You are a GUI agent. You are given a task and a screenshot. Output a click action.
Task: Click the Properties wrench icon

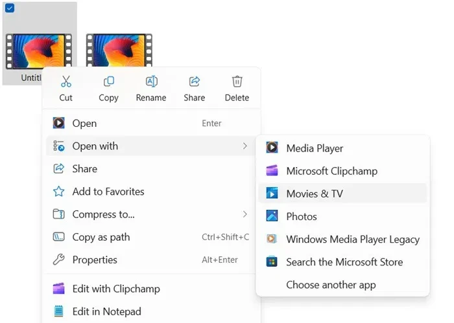pyautogui.click(x=59, y=260)
